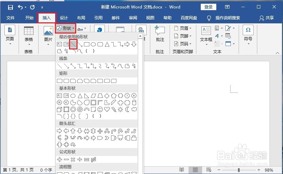Viewport: 283px width, 174px height.
Task: Select the diamond in 基本形状
Action: [x=107, y=96]
